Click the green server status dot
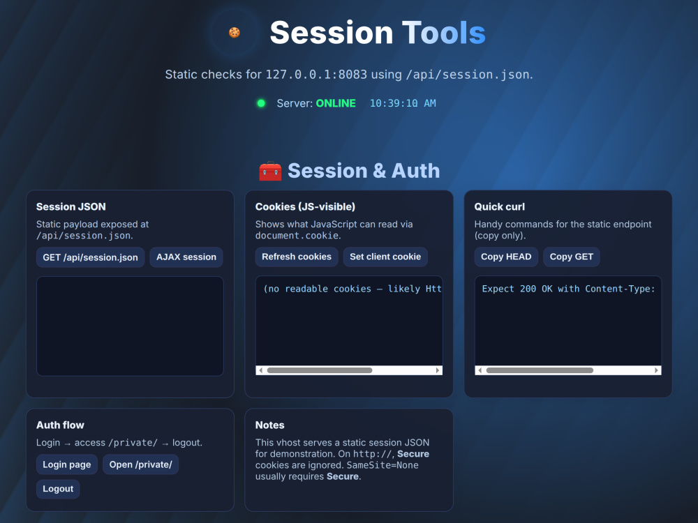Viewport: 698px width, 523px height. [x=261, y=103]
